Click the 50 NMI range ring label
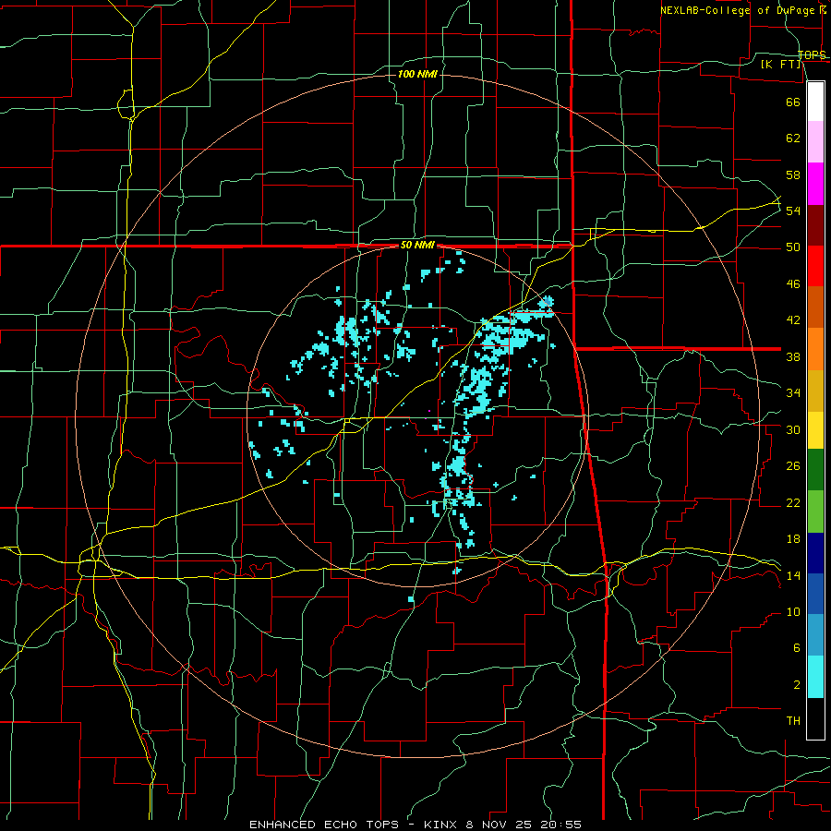 [417, 245]
